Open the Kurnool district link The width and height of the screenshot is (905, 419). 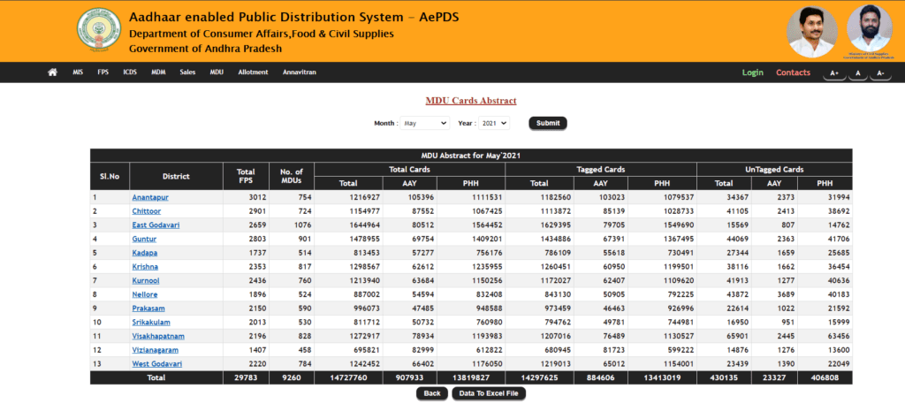tap(146, 280)
